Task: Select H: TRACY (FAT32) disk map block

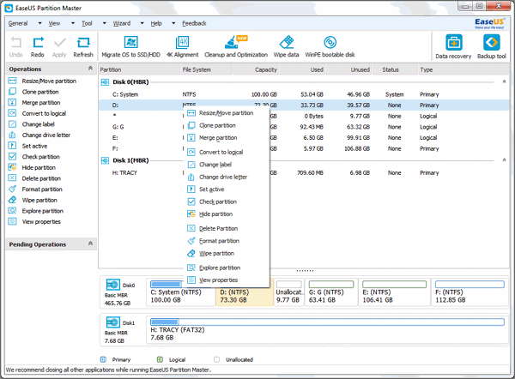Action: (328, 330)
